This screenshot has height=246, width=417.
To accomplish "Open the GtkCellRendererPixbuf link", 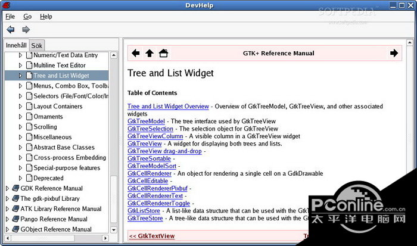I will tap(157, 188).
